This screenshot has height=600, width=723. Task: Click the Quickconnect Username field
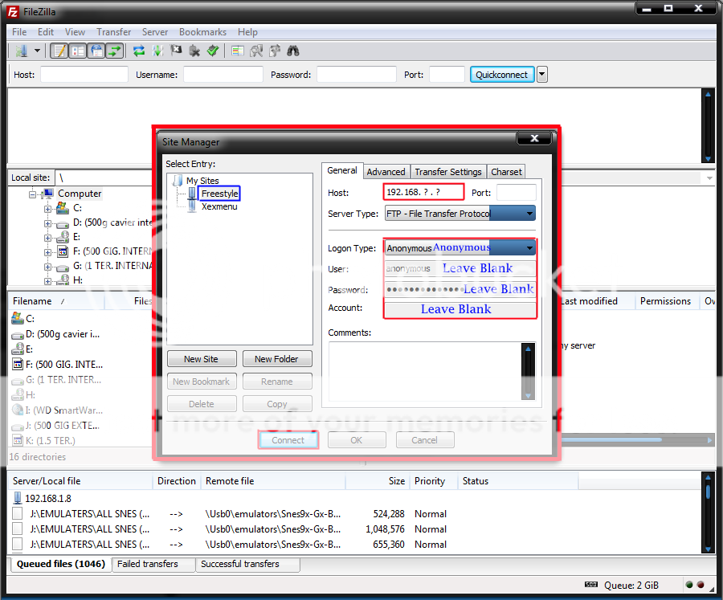(223, 74)
